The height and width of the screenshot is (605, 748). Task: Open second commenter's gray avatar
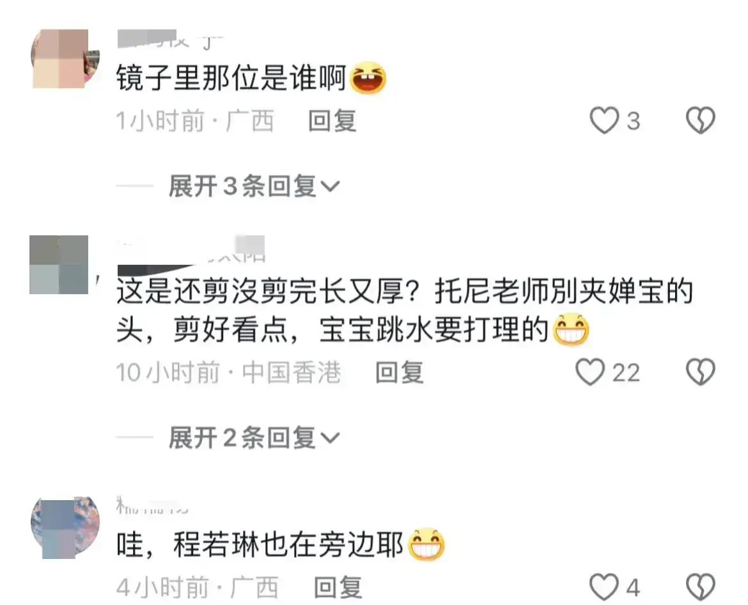click(59, 265)
